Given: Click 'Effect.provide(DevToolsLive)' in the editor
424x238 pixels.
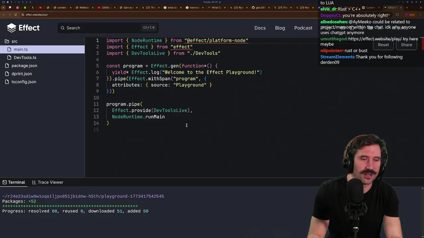Looking at the screenshot, I should 151,110.
